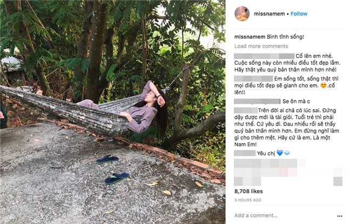Image resolution: width=351 pixels, height=224 pixels.
Task: Click the diamond emoji after the blue heart
Action: 287,153
